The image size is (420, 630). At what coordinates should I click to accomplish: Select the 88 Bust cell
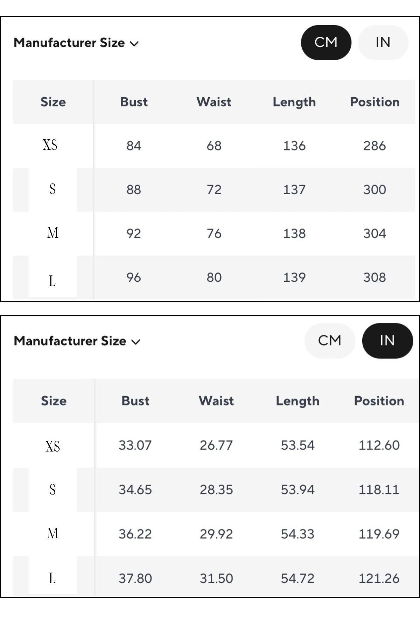click(134, 190)
